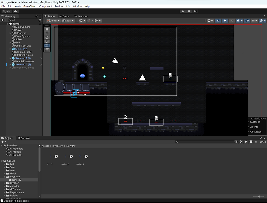Select All Materials favorite
The height and width of the screenshot is (203, 267).
tap(16, 149)
